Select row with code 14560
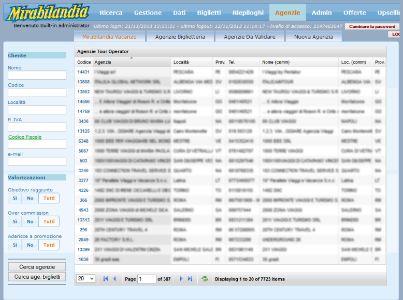This screenshot has height=300, width=403. [x=231, y=101]
